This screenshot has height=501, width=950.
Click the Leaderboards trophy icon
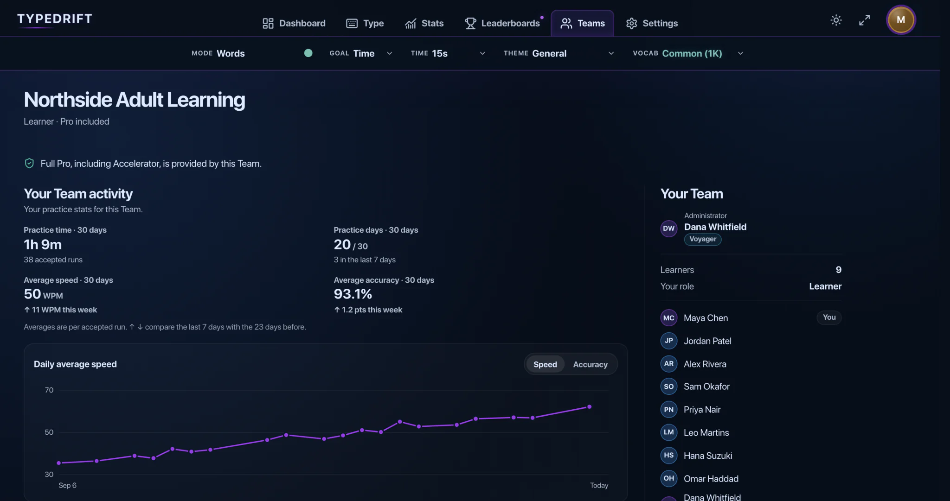pyautogui.click(x=470, y=23)
